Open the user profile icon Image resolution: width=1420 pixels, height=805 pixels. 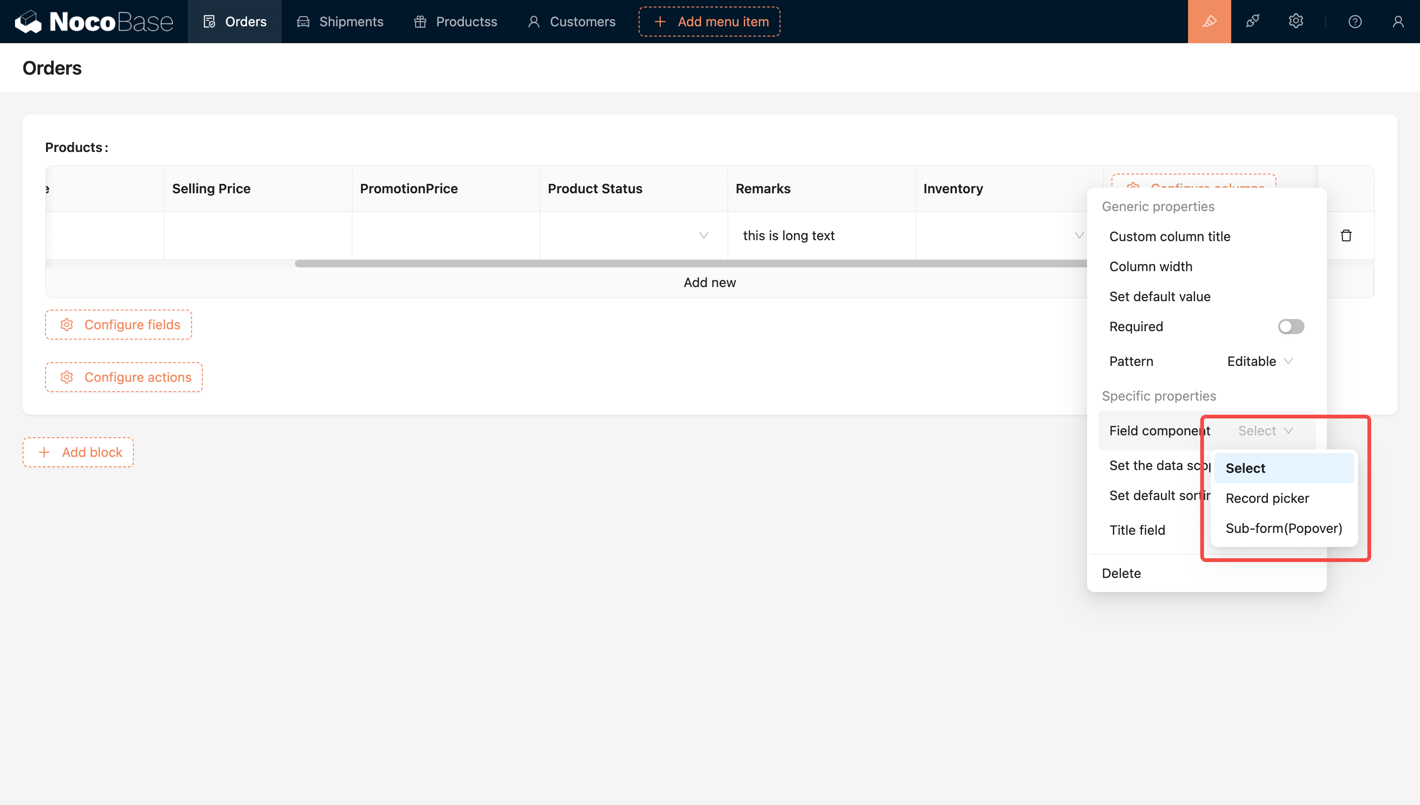tap(1398, 22)
